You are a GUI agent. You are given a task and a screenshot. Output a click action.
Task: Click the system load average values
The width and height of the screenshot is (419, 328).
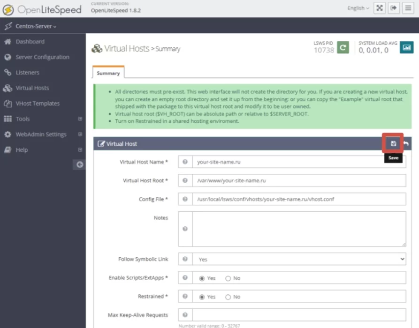[373, 50]
